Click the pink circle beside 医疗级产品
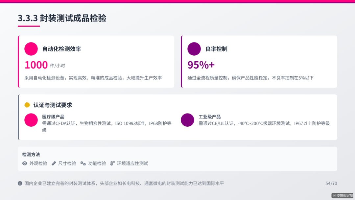Screen dimensions: 355x200 pos(31,120)
